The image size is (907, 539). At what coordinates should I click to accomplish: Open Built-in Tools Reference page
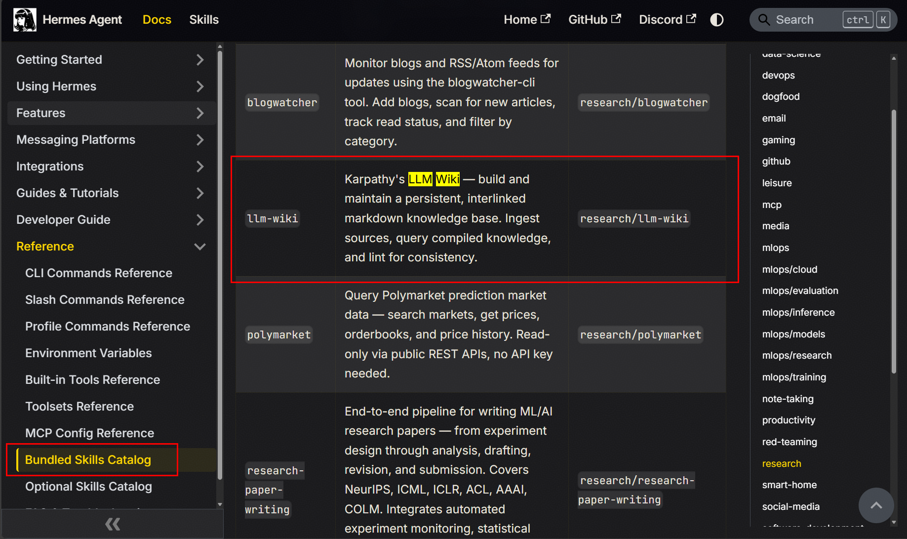[x=92, y=380]
